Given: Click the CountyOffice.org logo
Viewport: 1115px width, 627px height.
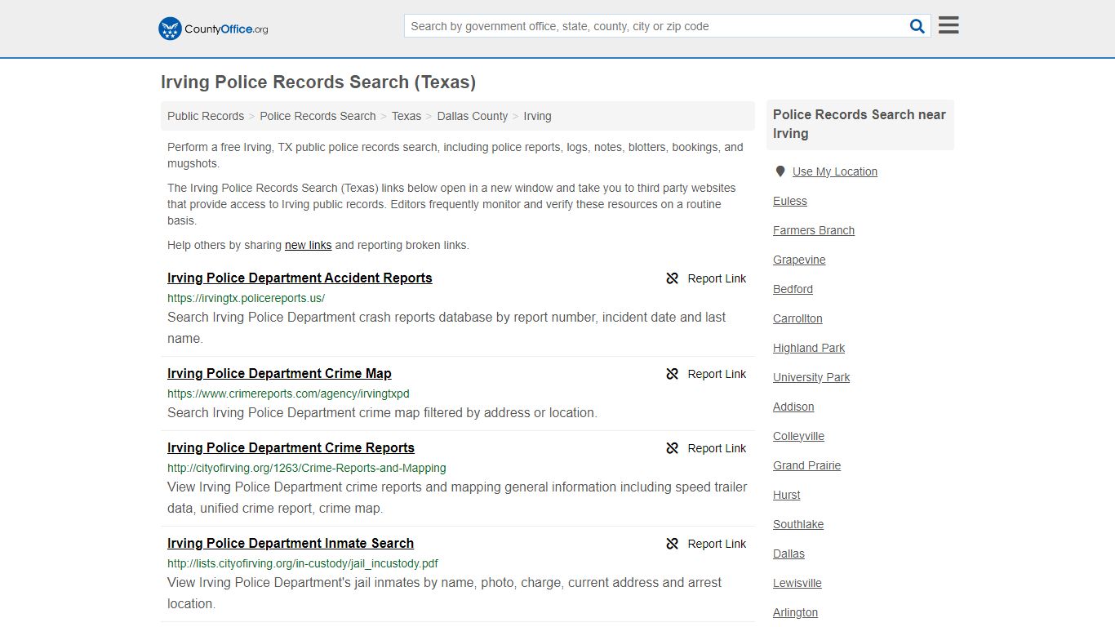Looking at the screenshot, I should tap(213, 29).
